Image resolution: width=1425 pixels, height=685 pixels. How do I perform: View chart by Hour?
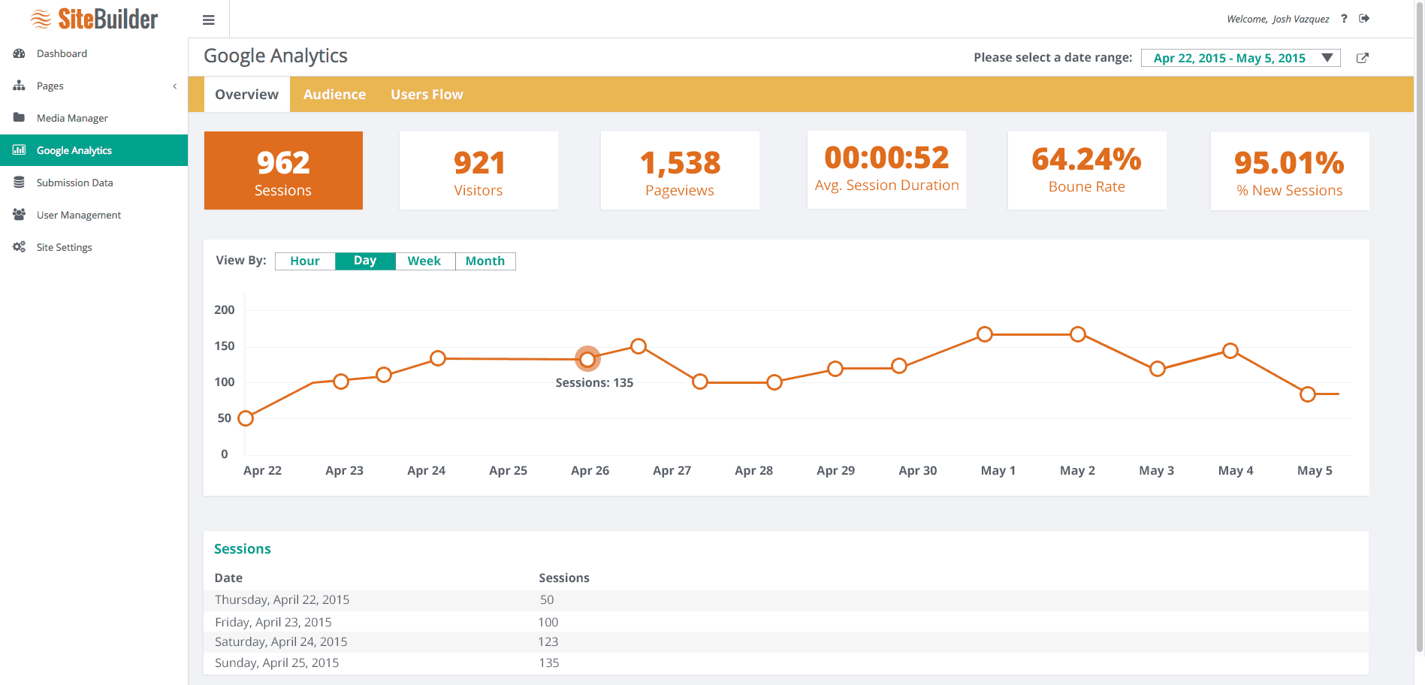(x=305, y=261)
